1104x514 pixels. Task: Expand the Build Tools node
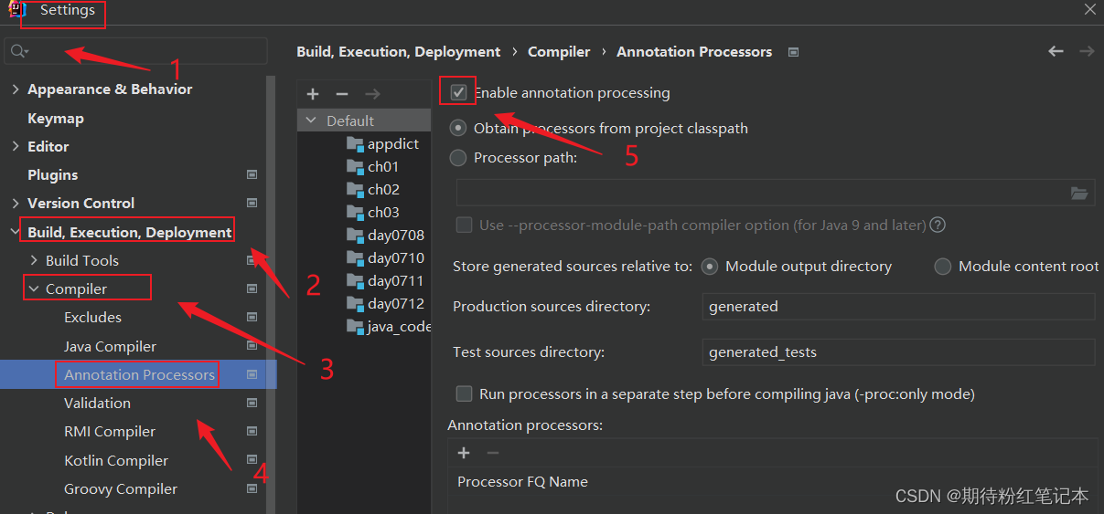pos(34,261)
